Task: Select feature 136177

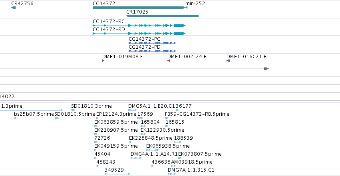Action: [x=177, y=110]
